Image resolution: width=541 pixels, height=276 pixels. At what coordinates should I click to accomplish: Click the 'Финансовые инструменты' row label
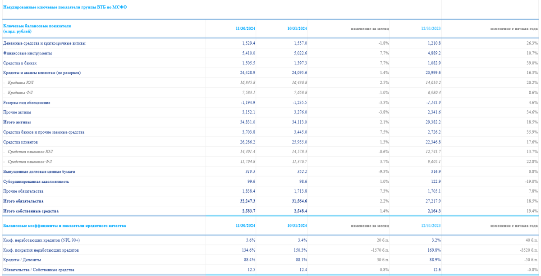click(x=28, y=53)
